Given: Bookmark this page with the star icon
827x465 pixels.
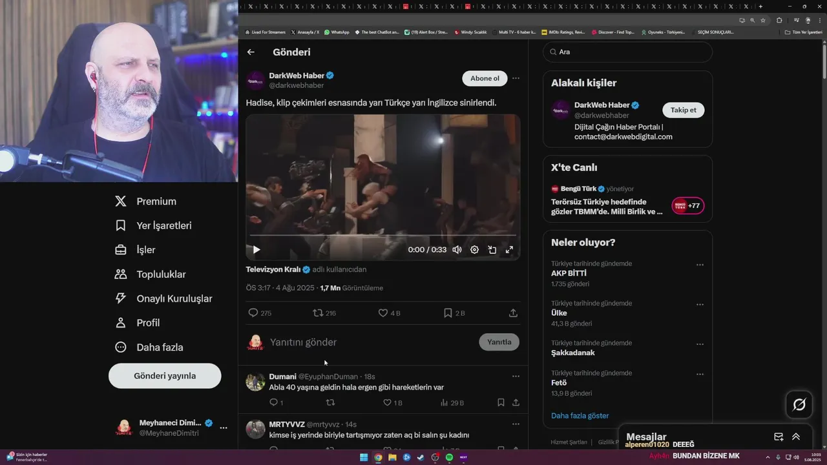Looking at the screenshot, I should click(x=763, y=20).
